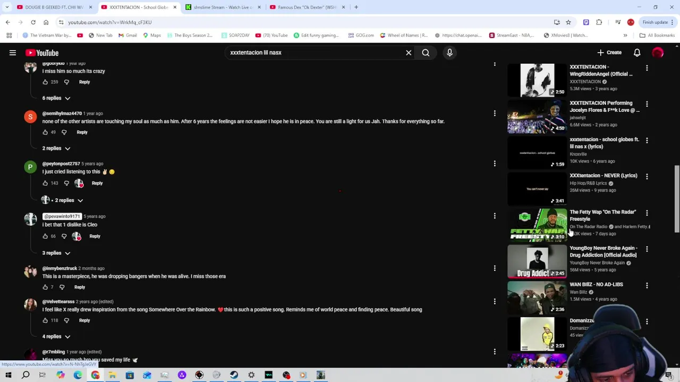
Task: Open options menu for Fetty Wap Freestyle video
Action: coord(647,213)
